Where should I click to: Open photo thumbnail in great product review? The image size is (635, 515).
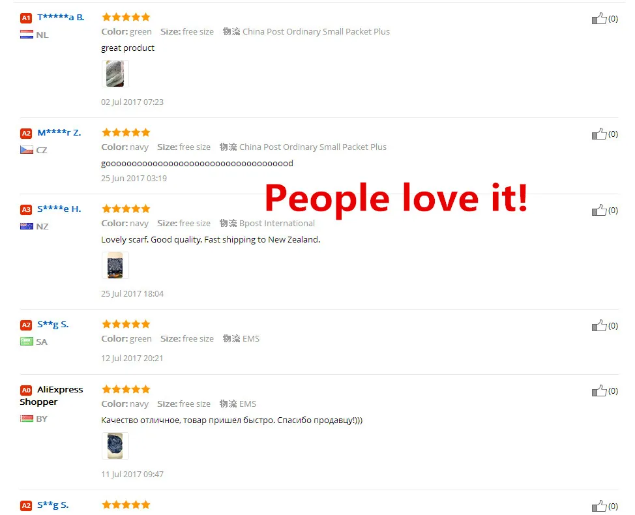click(115, 74)
